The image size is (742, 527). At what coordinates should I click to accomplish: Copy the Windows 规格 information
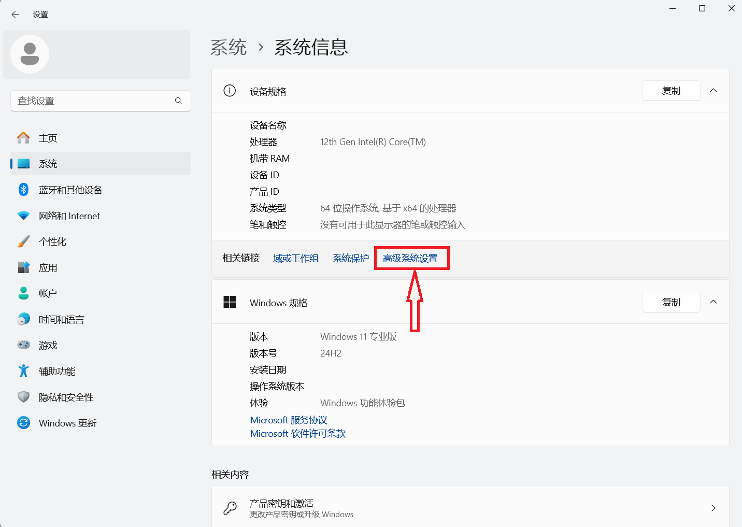(670, 302)
